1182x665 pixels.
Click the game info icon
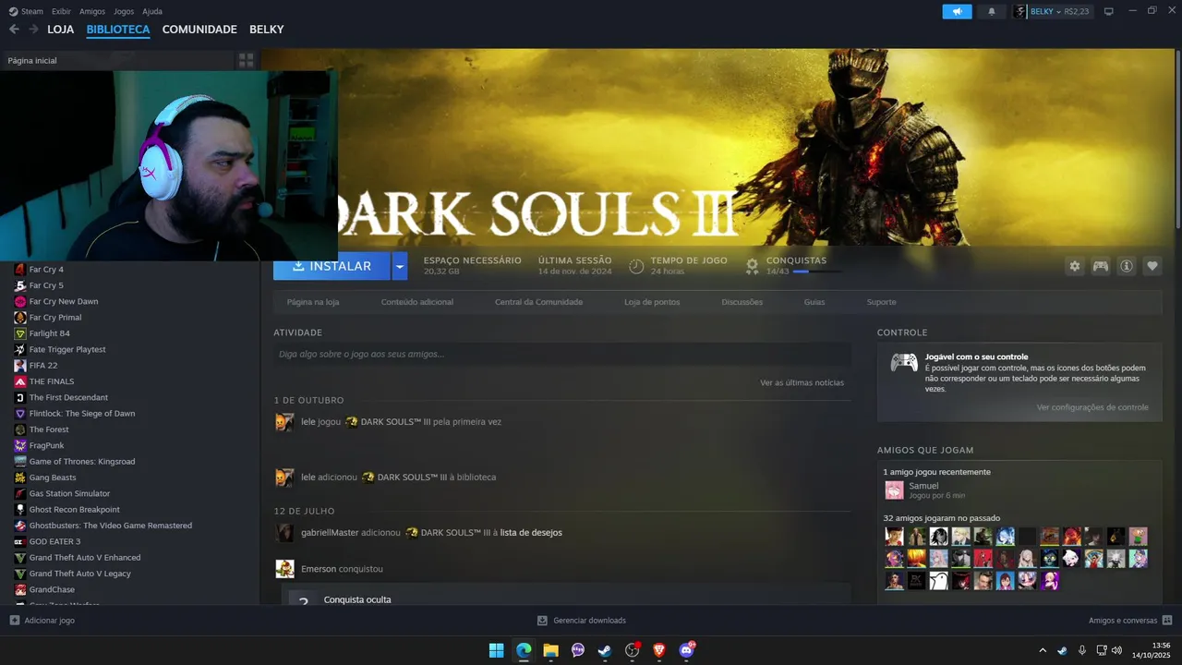(x=1127, y=266)
